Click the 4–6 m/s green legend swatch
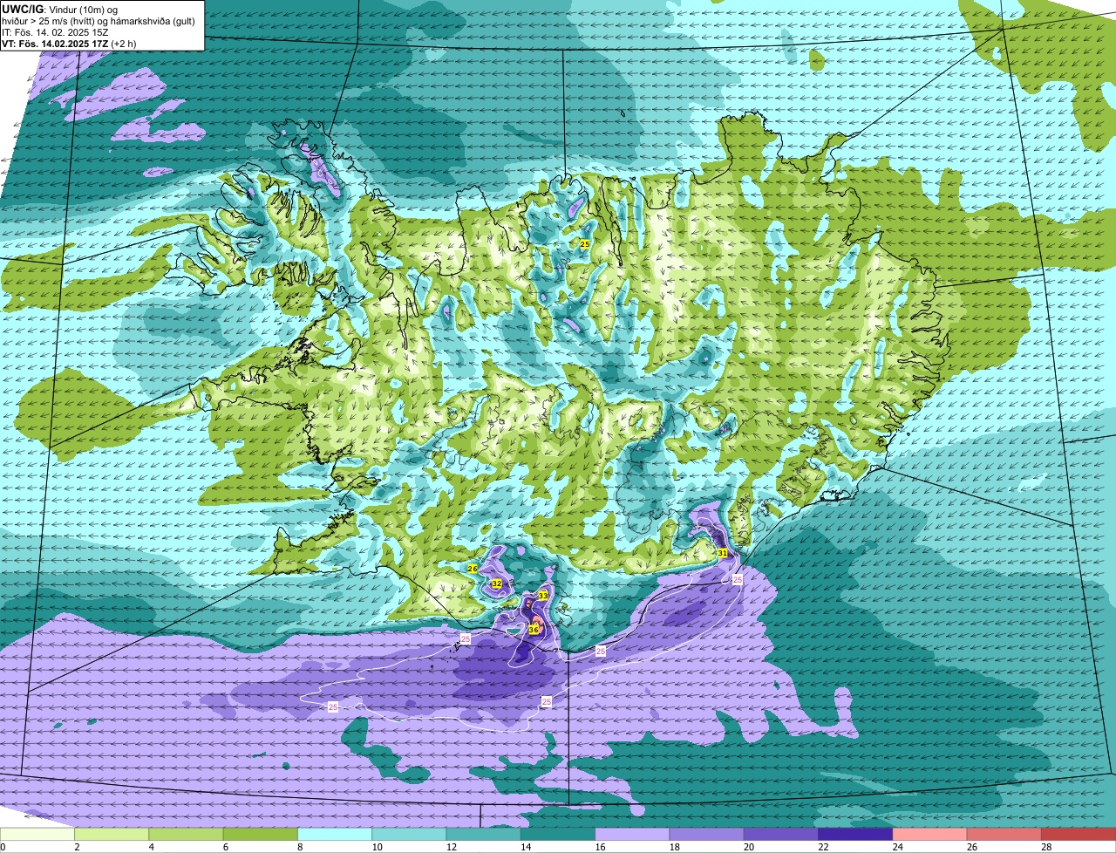 click(186, 834)
